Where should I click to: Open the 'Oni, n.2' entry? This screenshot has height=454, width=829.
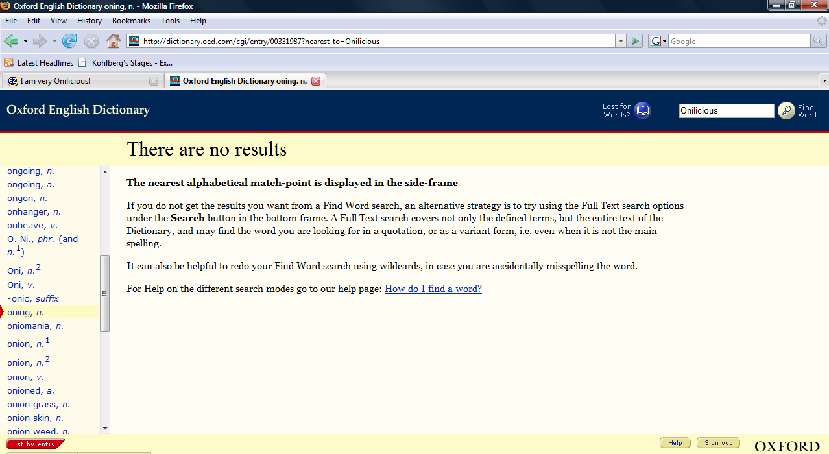coord(24,270)
